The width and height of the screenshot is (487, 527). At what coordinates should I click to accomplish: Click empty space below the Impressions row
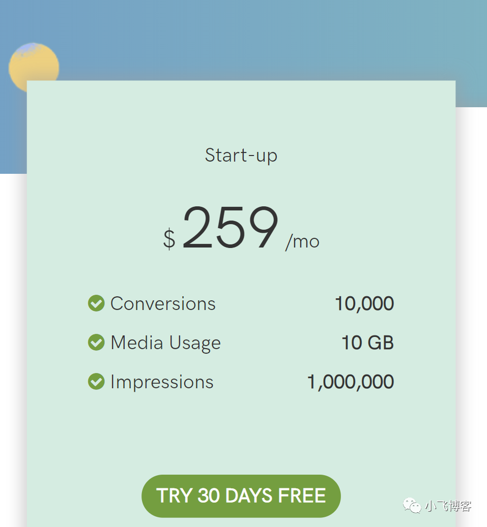pyautogui.click(x=241, y=432)
